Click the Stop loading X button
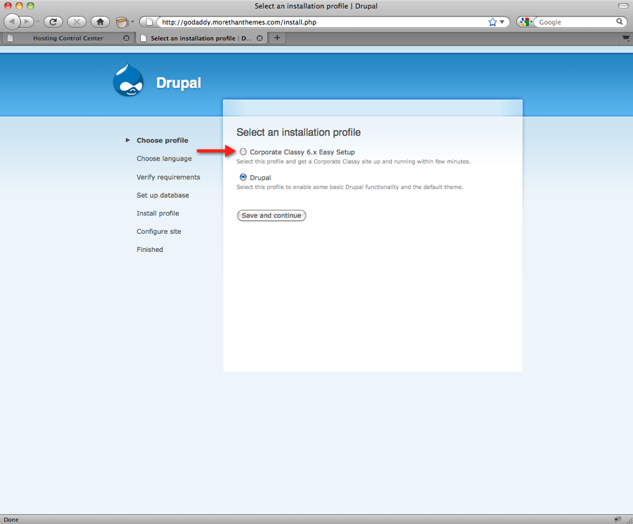Viewport: 633px width, 524px height. pos(77,22)
